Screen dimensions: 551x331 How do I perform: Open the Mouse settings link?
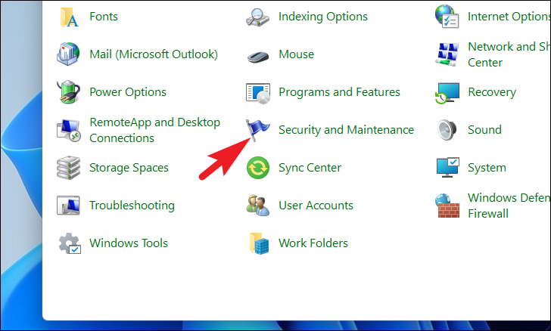[296, 54]
